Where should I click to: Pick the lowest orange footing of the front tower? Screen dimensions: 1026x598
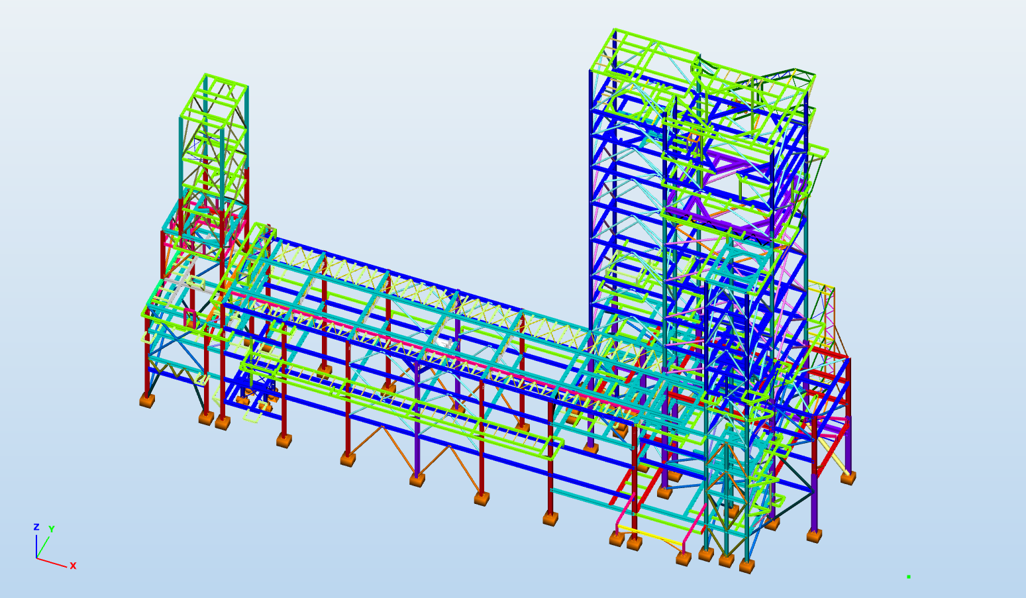click(x=746, y=566)
